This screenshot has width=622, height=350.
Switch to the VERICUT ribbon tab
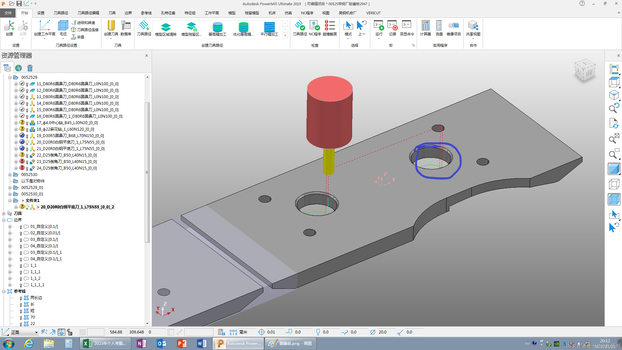[x=374, y=13]
